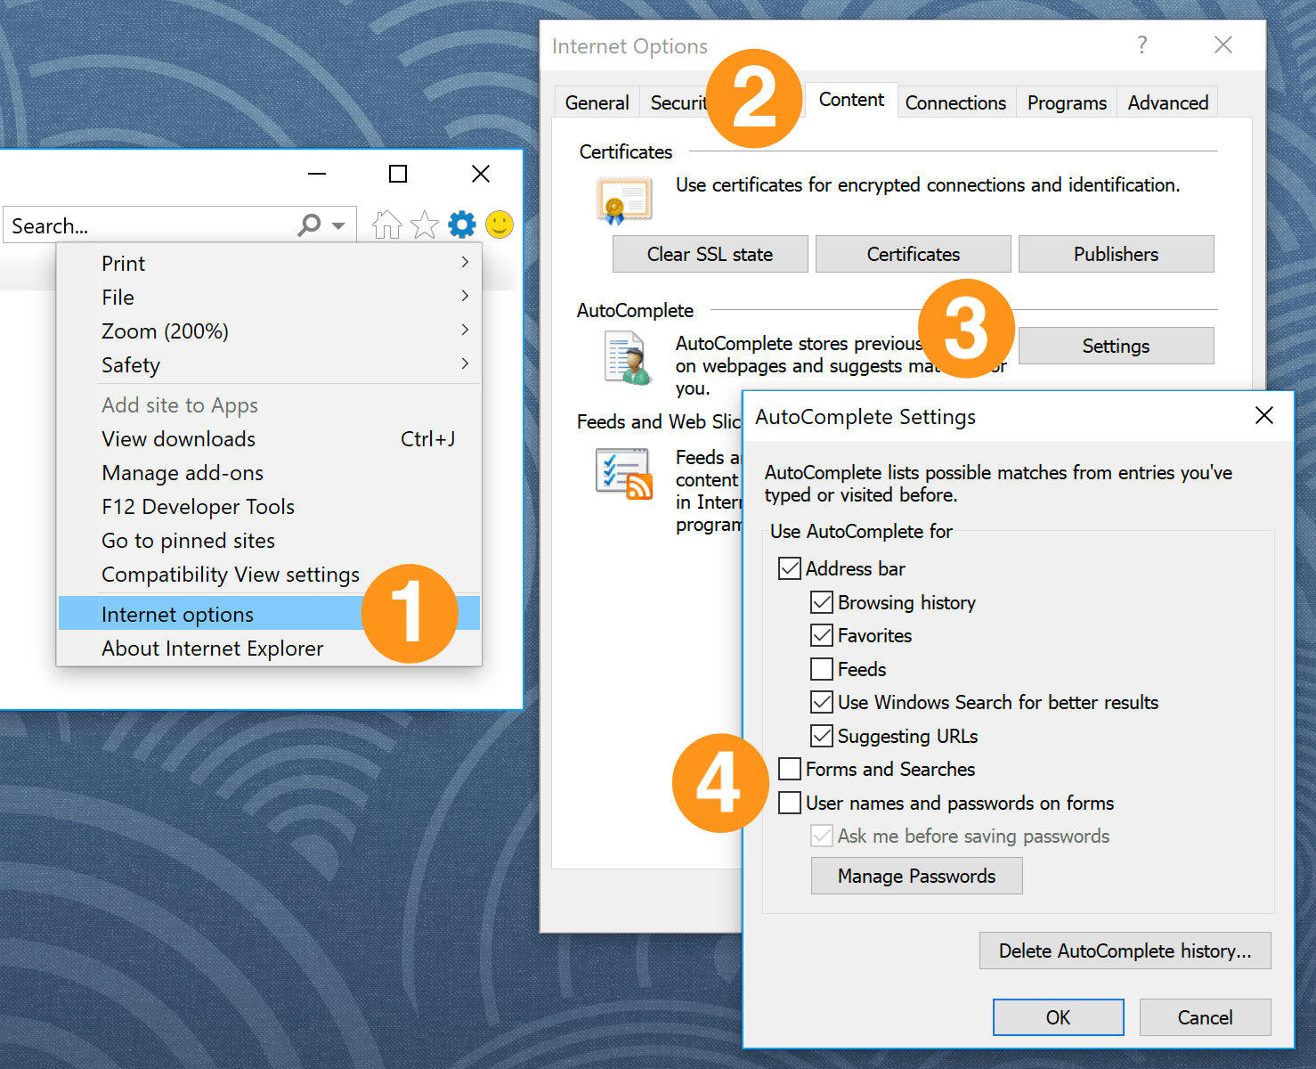
Task: Select Go to pinned sites
Action: (x=269, y=541)
